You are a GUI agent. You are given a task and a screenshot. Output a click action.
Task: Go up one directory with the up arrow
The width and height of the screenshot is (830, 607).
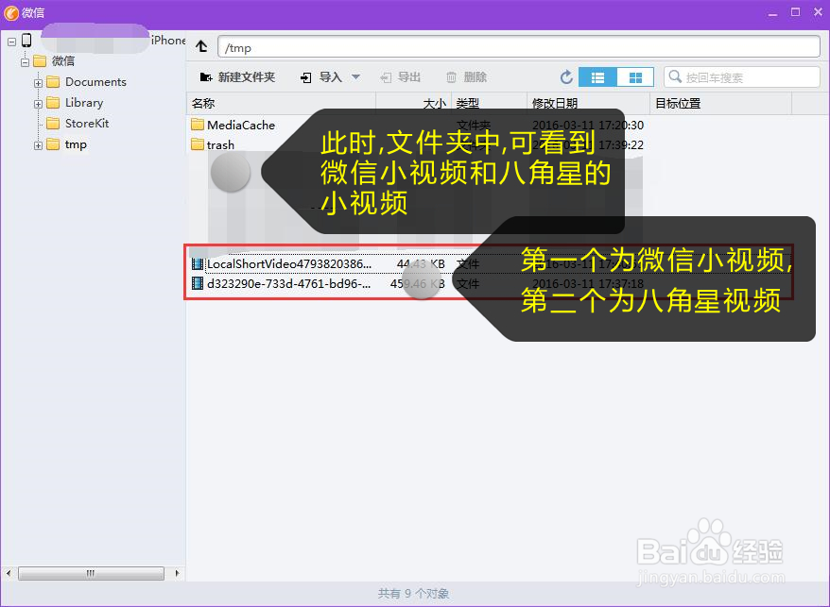201,46
